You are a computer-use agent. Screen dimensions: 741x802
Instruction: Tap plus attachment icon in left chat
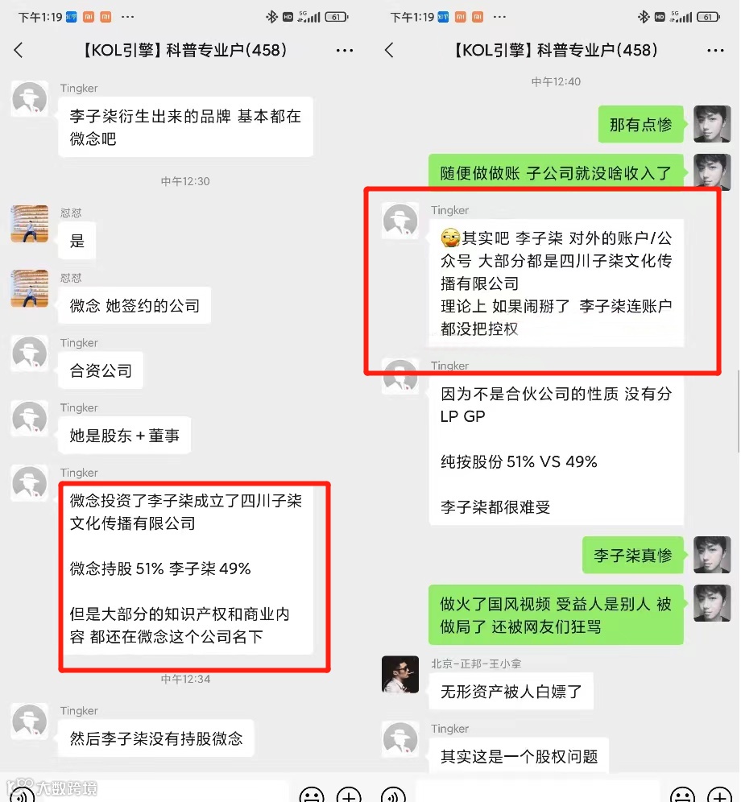coord(349,794)
